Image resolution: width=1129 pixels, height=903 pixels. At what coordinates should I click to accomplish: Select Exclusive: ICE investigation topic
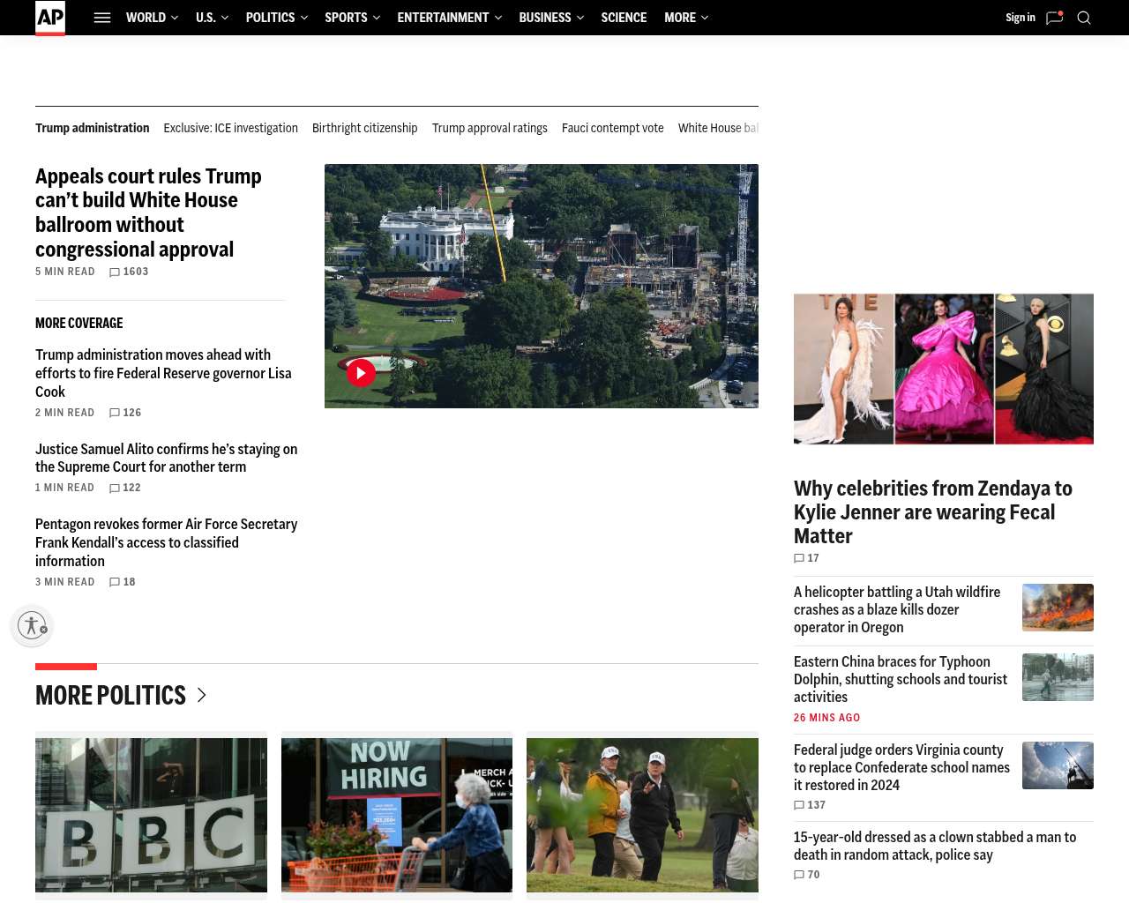point(231,128)
